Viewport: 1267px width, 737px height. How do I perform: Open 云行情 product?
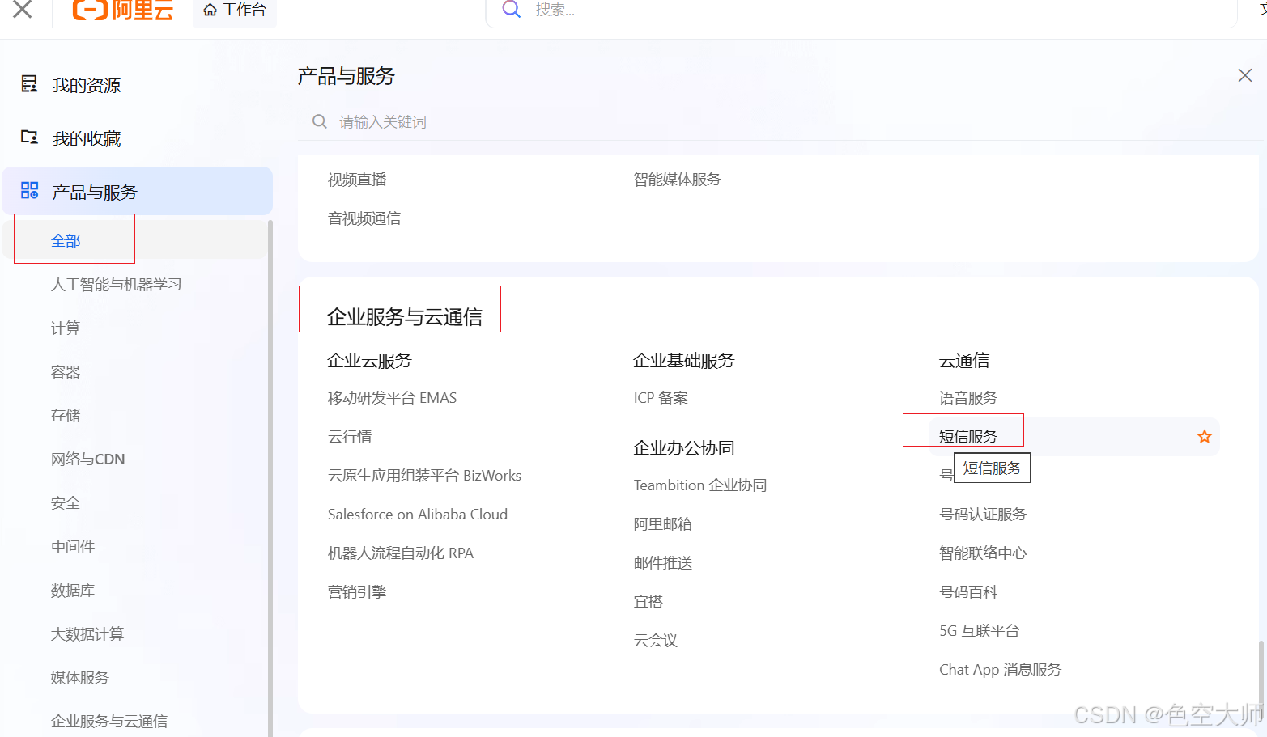click(x=350, y=437)
